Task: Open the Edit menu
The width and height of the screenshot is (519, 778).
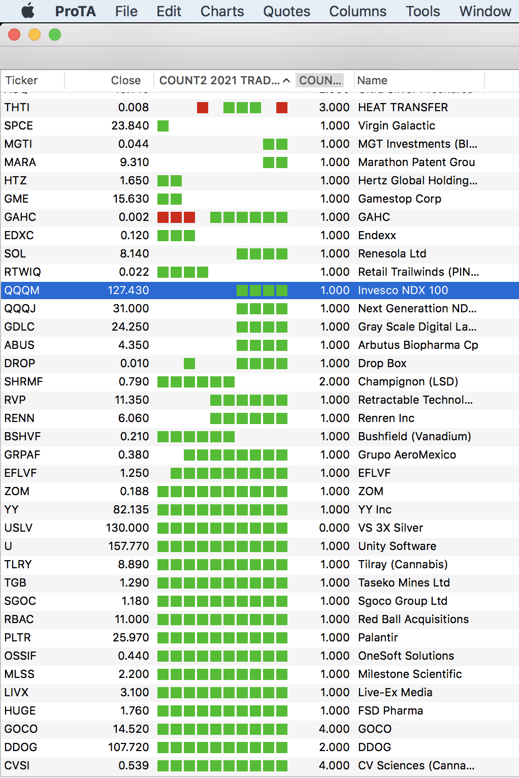Action: pos(169,11)
